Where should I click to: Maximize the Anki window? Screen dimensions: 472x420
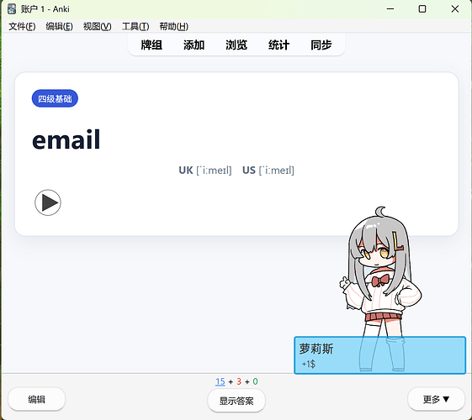[422, 9]
